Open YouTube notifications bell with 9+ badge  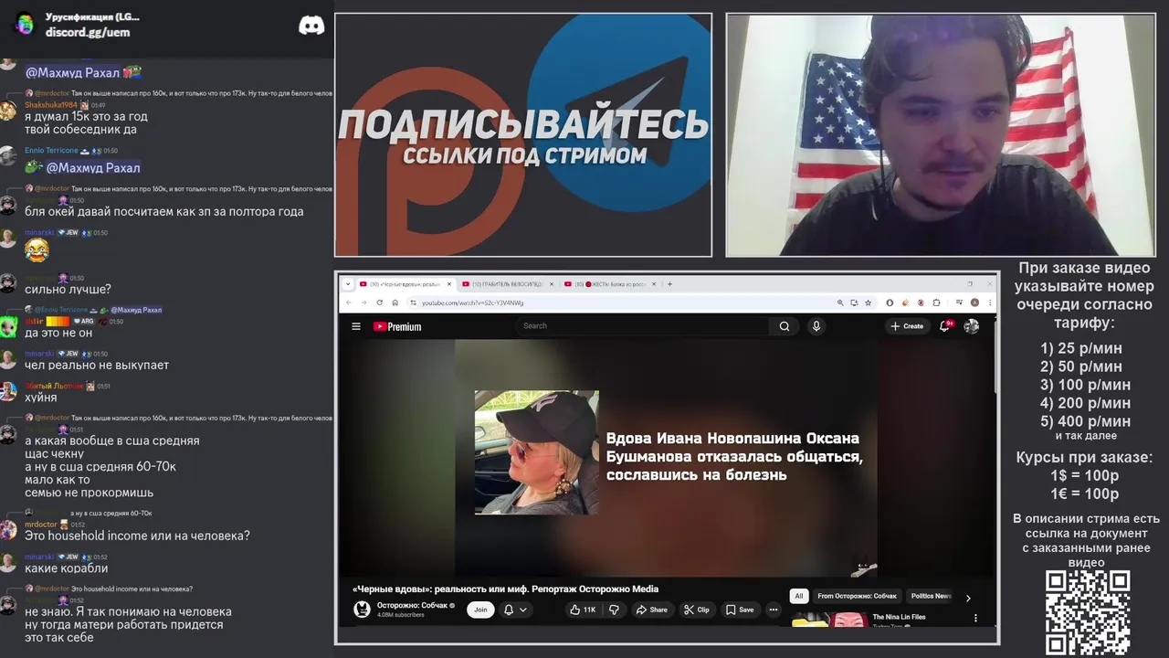tap(945, 325)
